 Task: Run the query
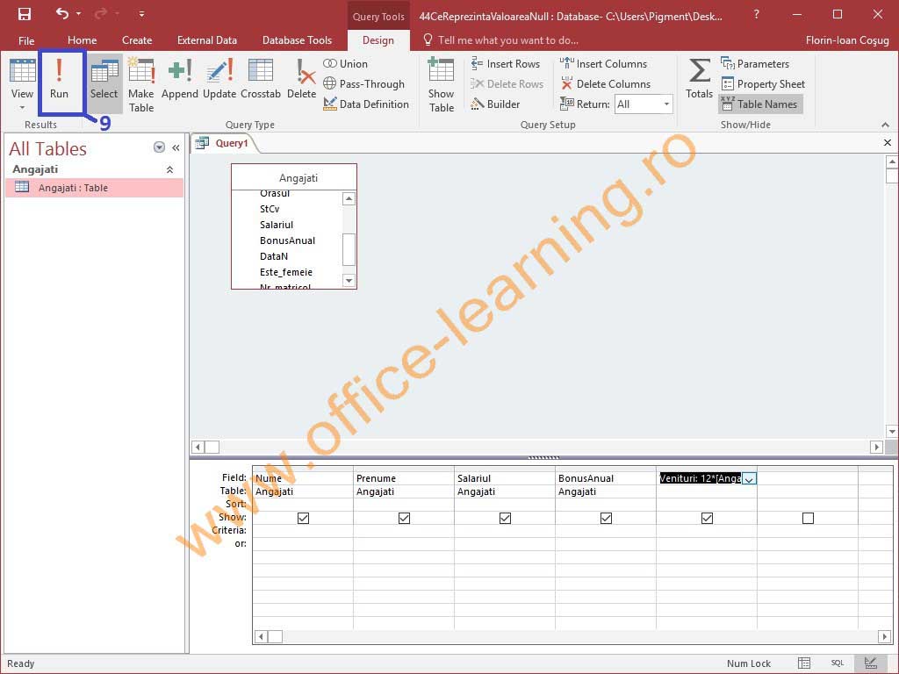[x=59, y=79]
